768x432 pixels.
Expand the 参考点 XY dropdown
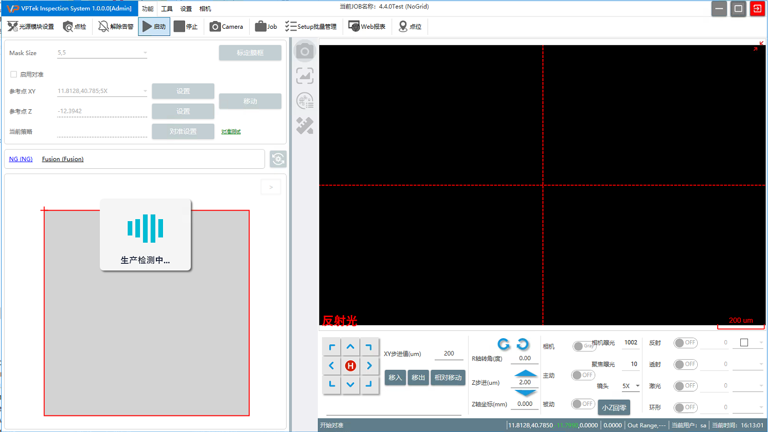click(145, 91)
